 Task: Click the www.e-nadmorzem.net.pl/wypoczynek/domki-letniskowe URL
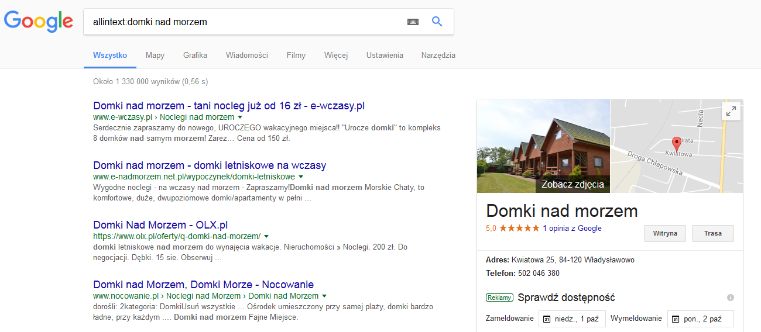point(194,177)
